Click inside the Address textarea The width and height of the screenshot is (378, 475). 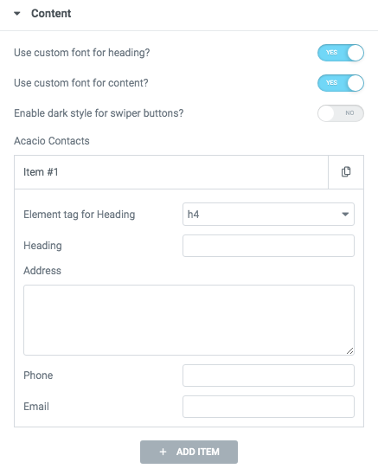189,320
